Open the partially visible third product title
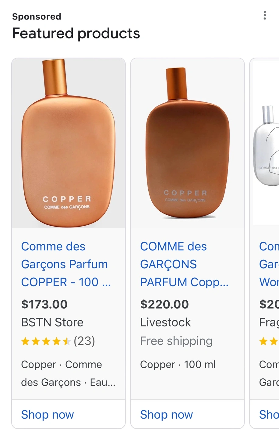Screen dimensions: 279x439 pos(269,264)
